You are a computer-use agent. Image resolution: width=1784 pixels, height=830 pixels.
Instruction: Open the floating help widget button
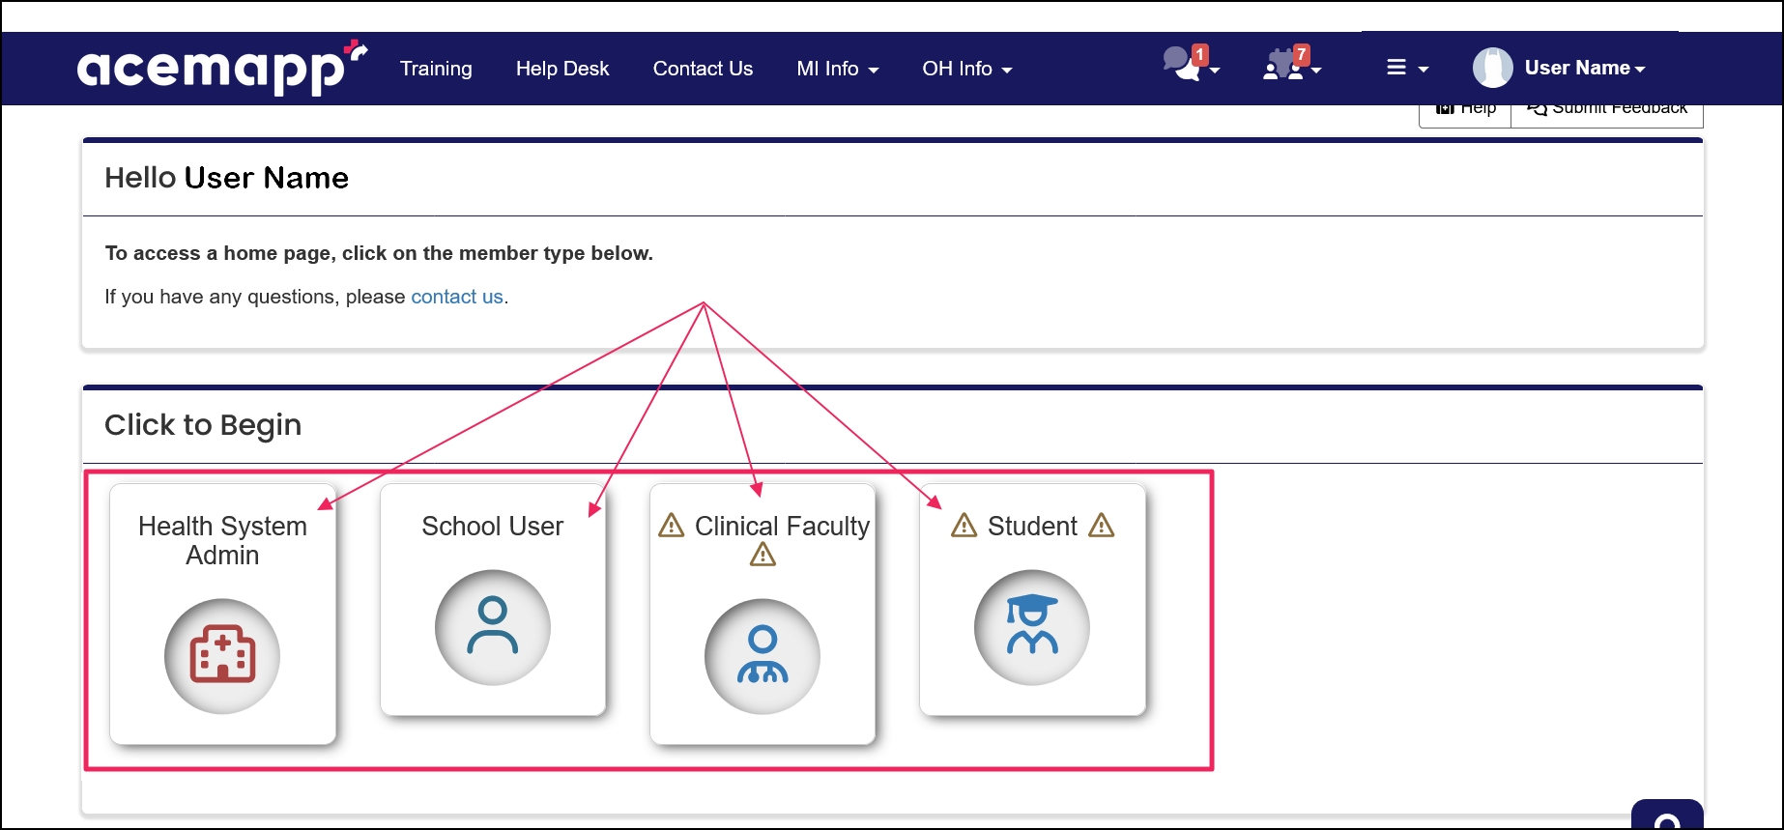pyautogui.click(x=1667, y=815)
